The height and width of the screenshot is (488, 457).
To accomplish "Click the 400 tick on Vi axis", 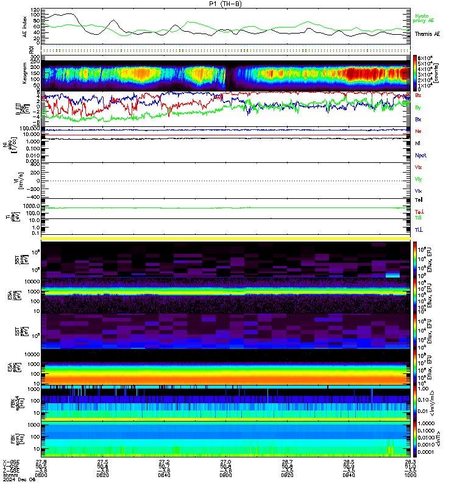I will coord(35,164).
